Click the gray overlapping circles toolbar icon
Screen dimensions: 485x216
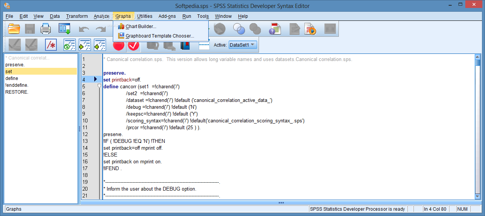click(x=255, y=29)
